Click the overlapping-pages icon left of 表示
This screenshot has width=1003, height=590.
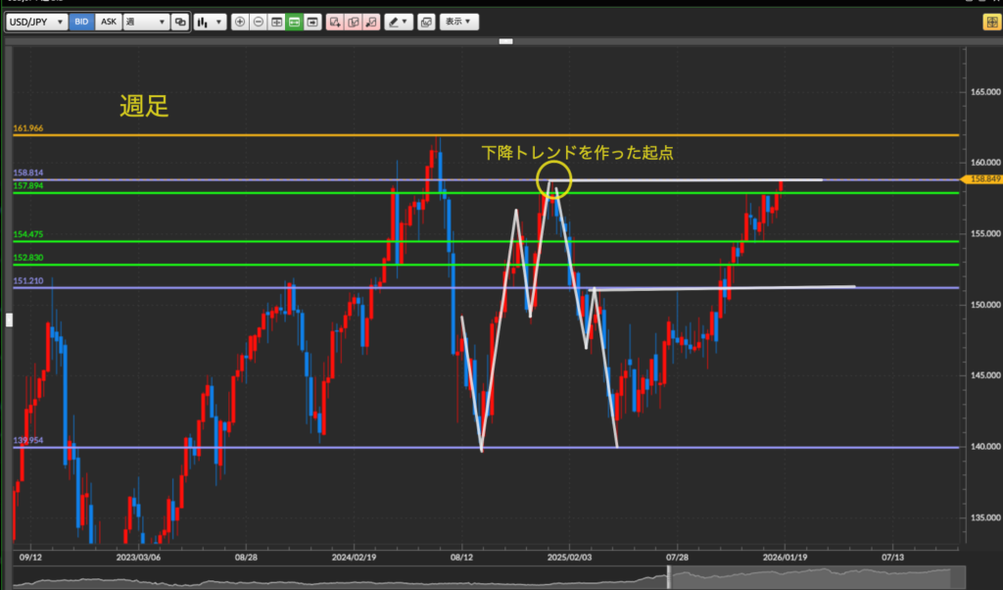coord(425,22)
